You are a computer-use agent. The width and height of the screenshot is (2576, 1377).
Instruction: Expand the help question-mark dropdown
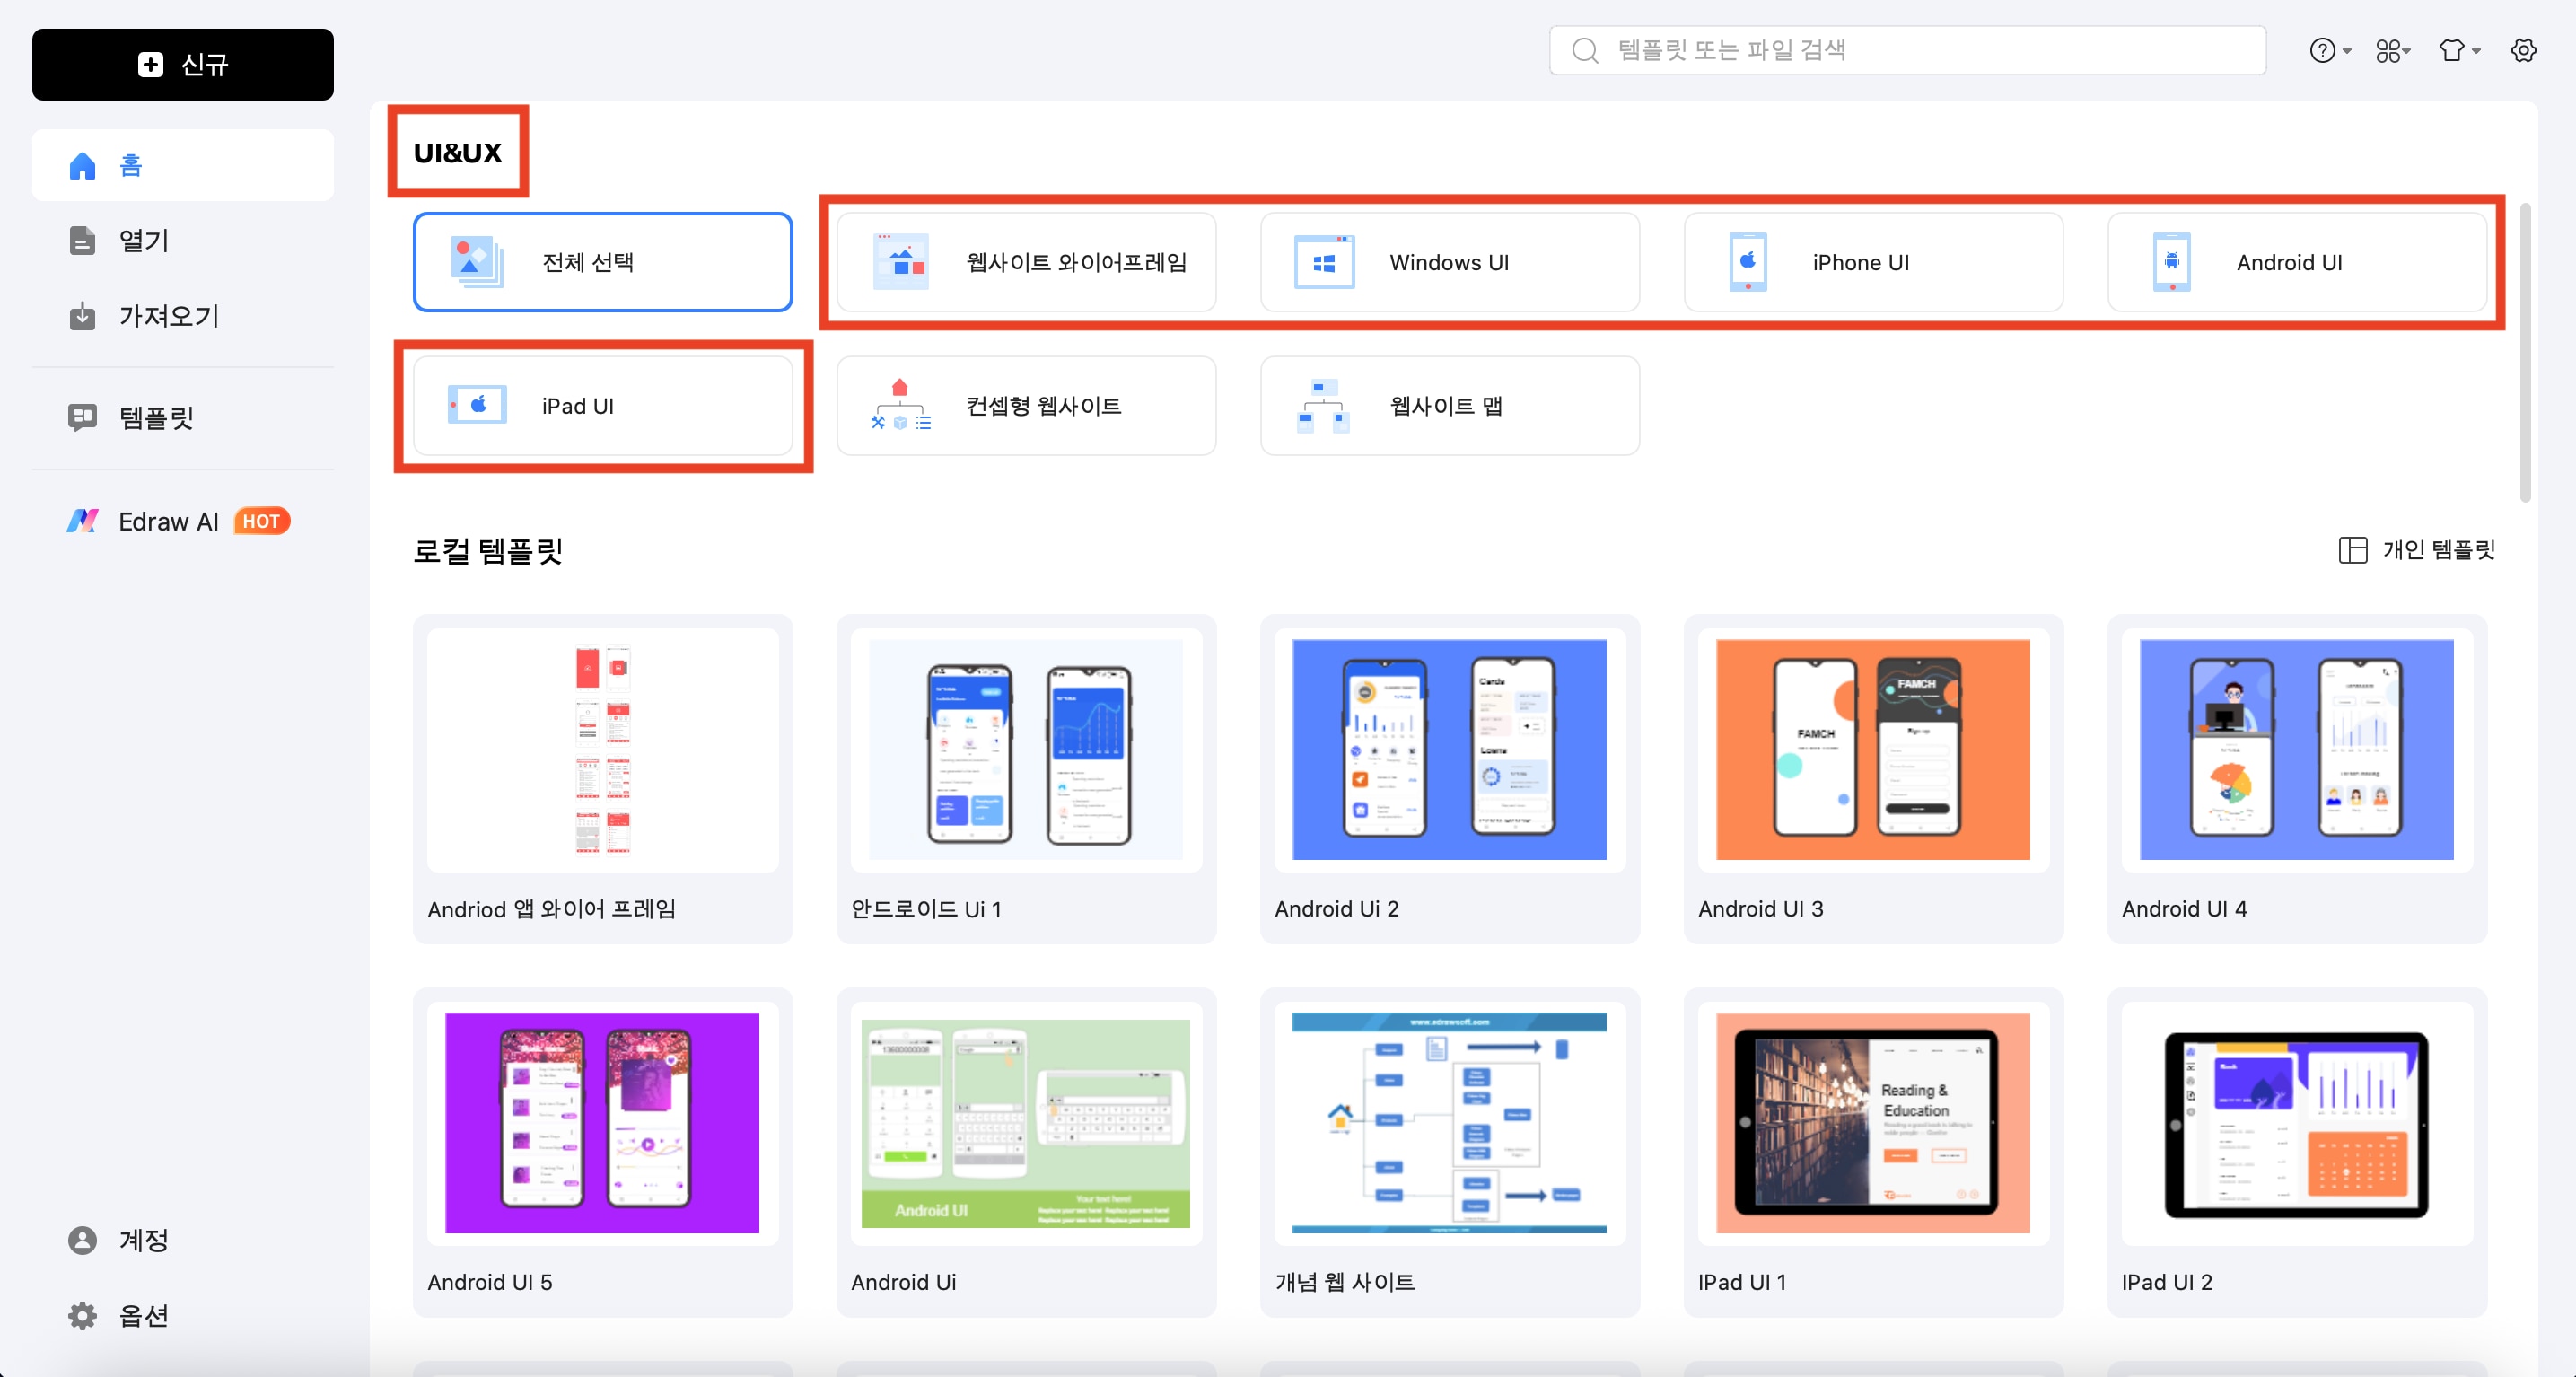2329,50
